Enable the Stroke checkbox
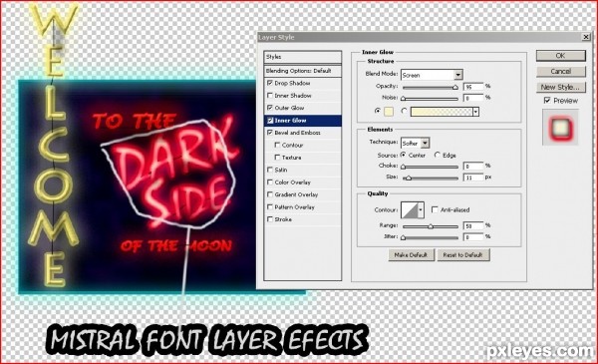Viewport: 598px width, 364px height. click(270, 219)
